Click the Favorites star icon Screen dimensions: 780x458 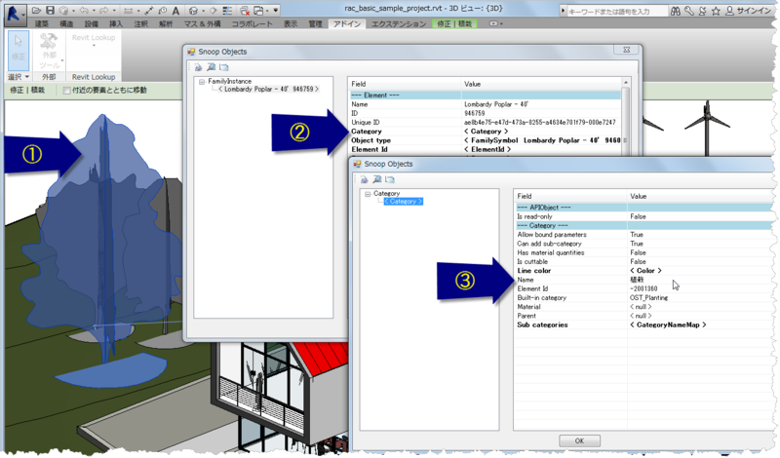click(716, 11)
